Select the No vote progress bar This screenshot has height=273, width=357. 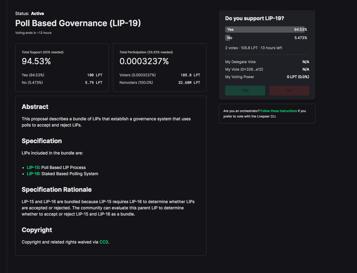click(267, 38)
